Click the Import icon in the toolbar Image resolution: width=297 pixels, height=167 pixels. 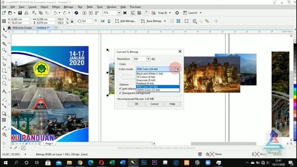84,13
